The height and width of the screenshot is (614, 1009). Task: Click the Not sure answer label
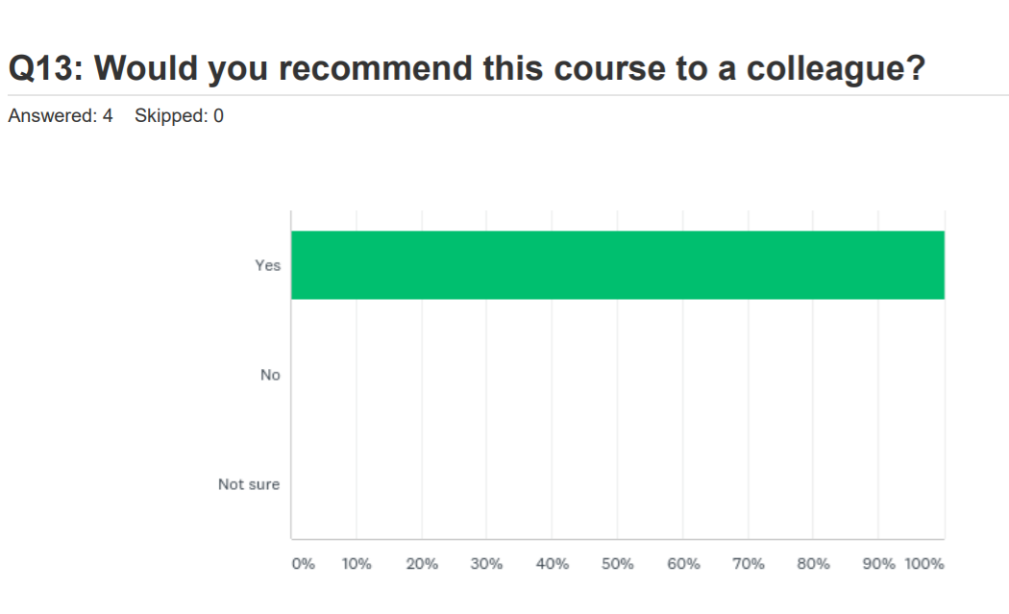(249, 484)
